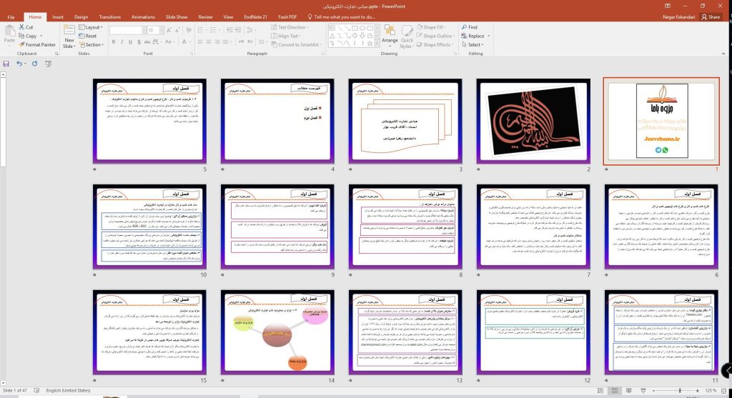Switch to the Transitions tab
This screenshot has height=398, width=732.
pos(109,16)
